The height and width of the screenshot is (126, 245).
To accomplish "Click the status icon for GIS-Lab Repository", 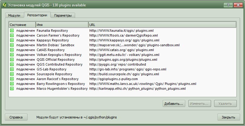I will (12, 69).
